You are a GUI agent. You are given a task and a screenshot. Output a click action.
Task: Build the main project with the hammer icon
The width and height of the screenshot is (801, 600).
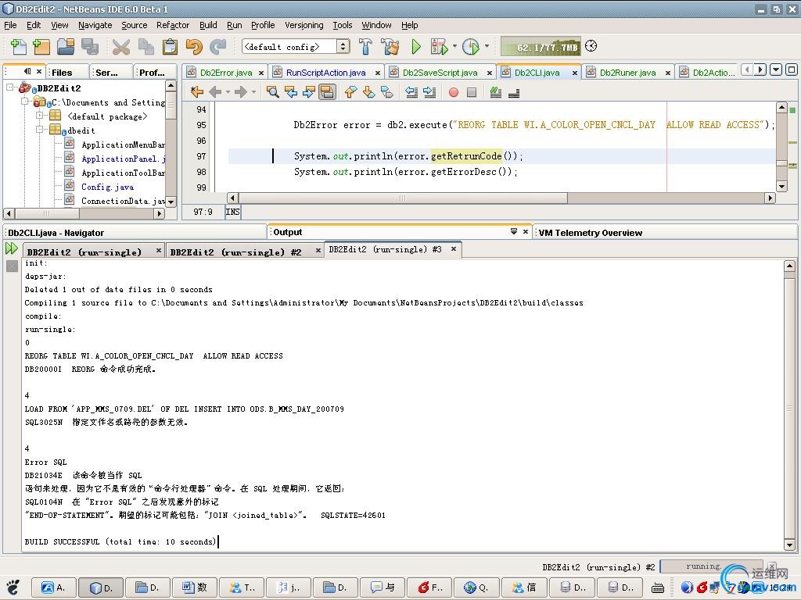coord(365,46)
